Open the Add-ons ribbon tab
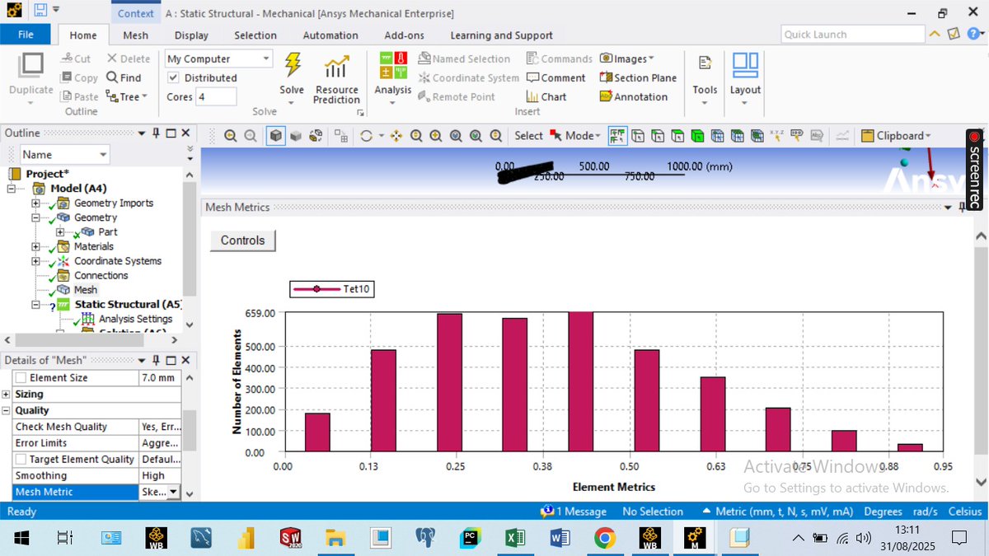The image size is (989, 556). [405, 35]
